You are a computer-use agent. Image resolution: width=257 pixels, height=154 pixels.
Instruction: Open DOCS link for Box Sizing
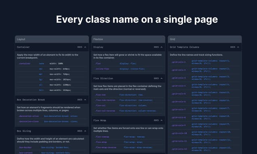click(80, 131)
